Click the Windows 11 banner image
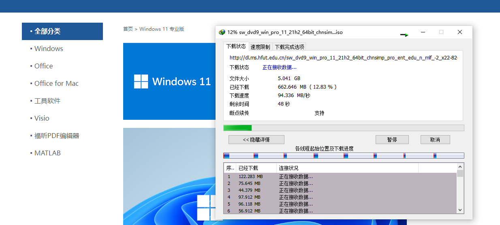This screenshot has width=500, height=225. [x=169, y=81]
